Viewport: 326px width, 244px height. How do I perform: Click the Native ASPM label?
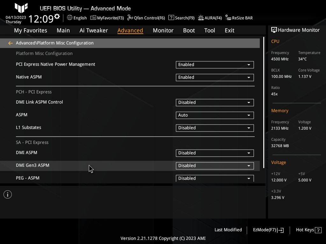pos(29,77)
